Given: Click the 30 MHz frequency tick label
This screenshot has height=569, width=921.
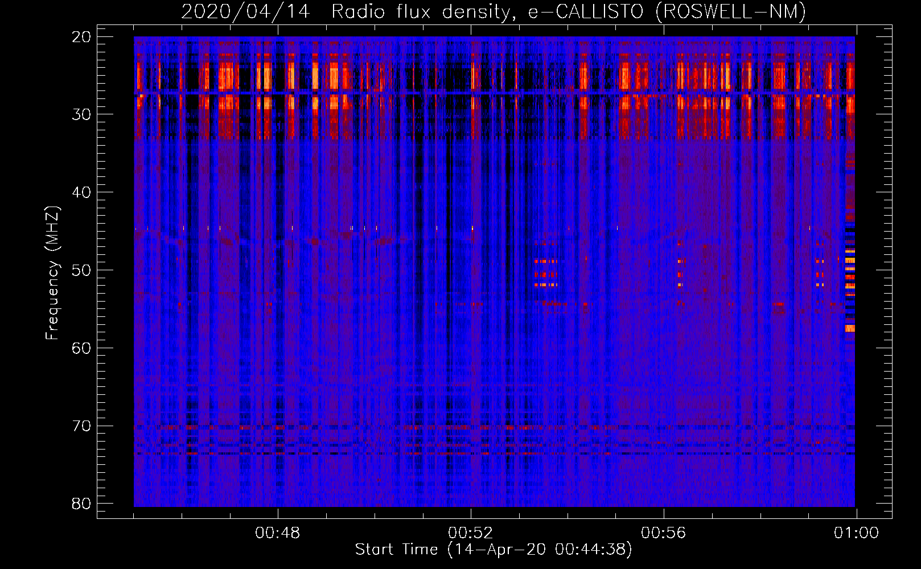Looking at the screenshot, I should click(x=82, y=114).
